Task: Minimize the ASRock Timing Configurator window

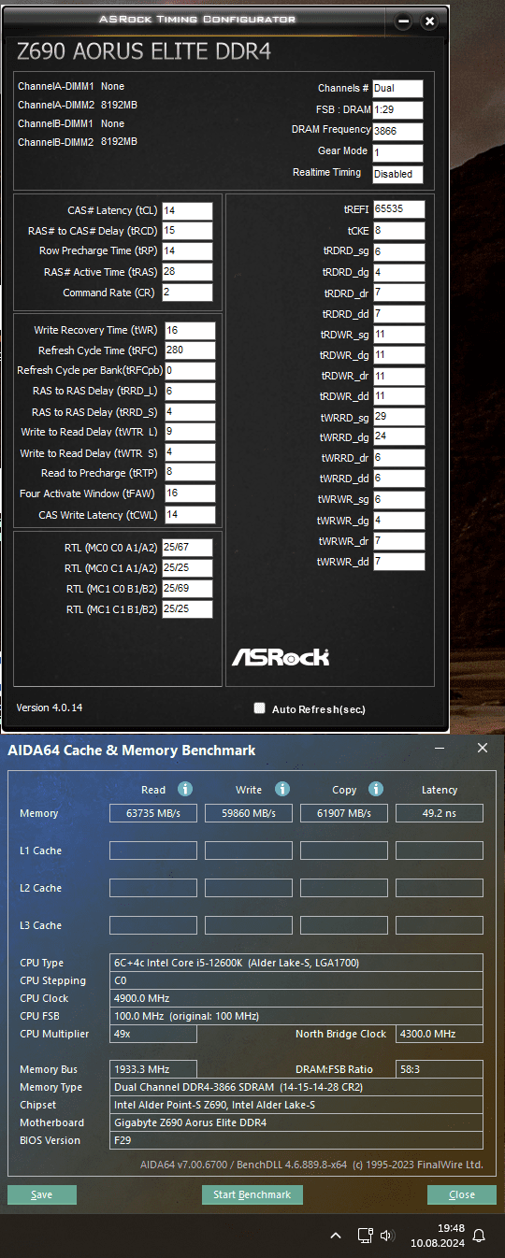Action: tap(403, 21)
